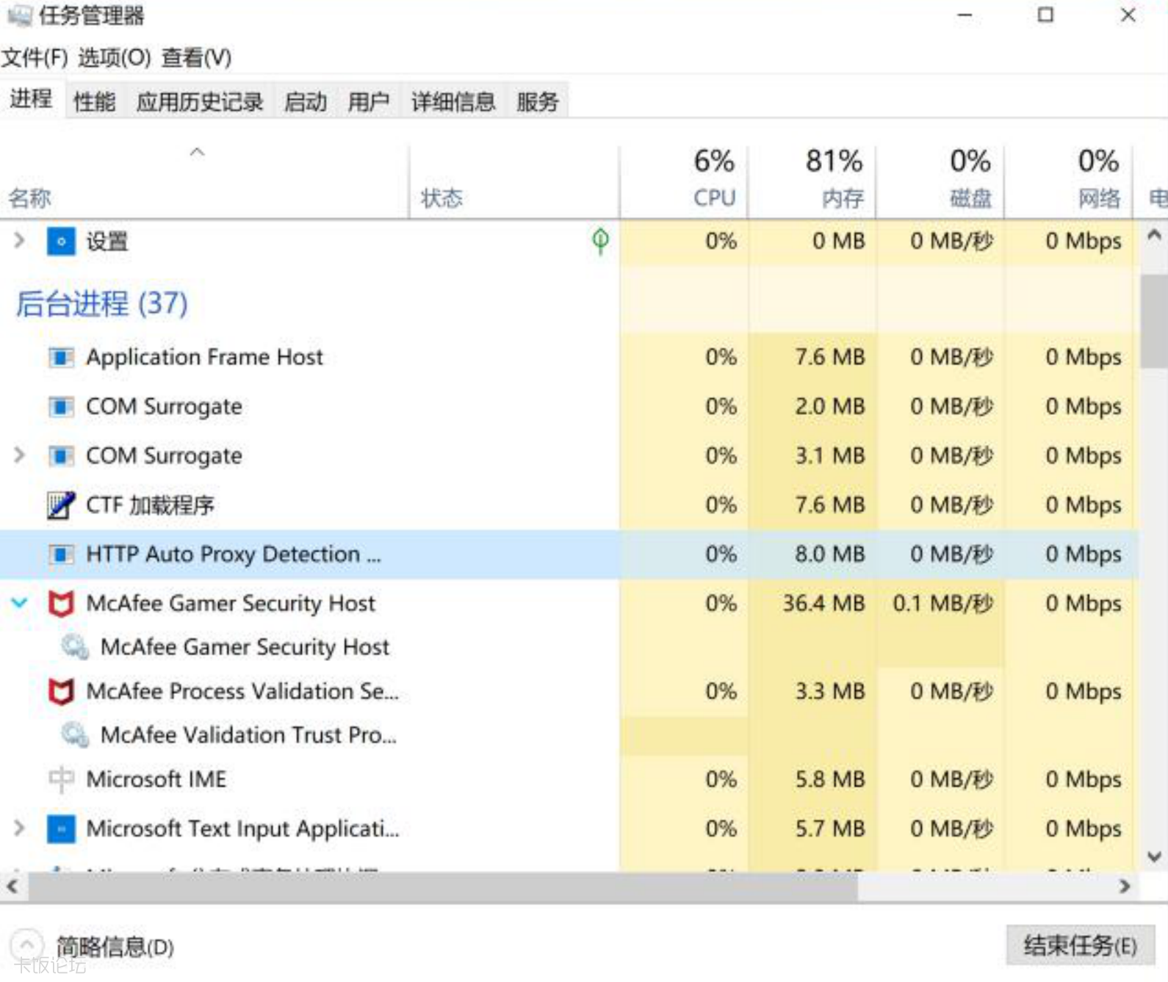Select the CTF 加载程序 process name
1168x982 pixels.
point(150,505)
